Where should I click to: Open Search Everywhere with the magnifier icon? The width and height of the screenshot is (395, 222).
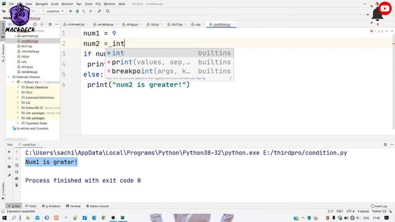pyautogui.click(x=108, y=11)
